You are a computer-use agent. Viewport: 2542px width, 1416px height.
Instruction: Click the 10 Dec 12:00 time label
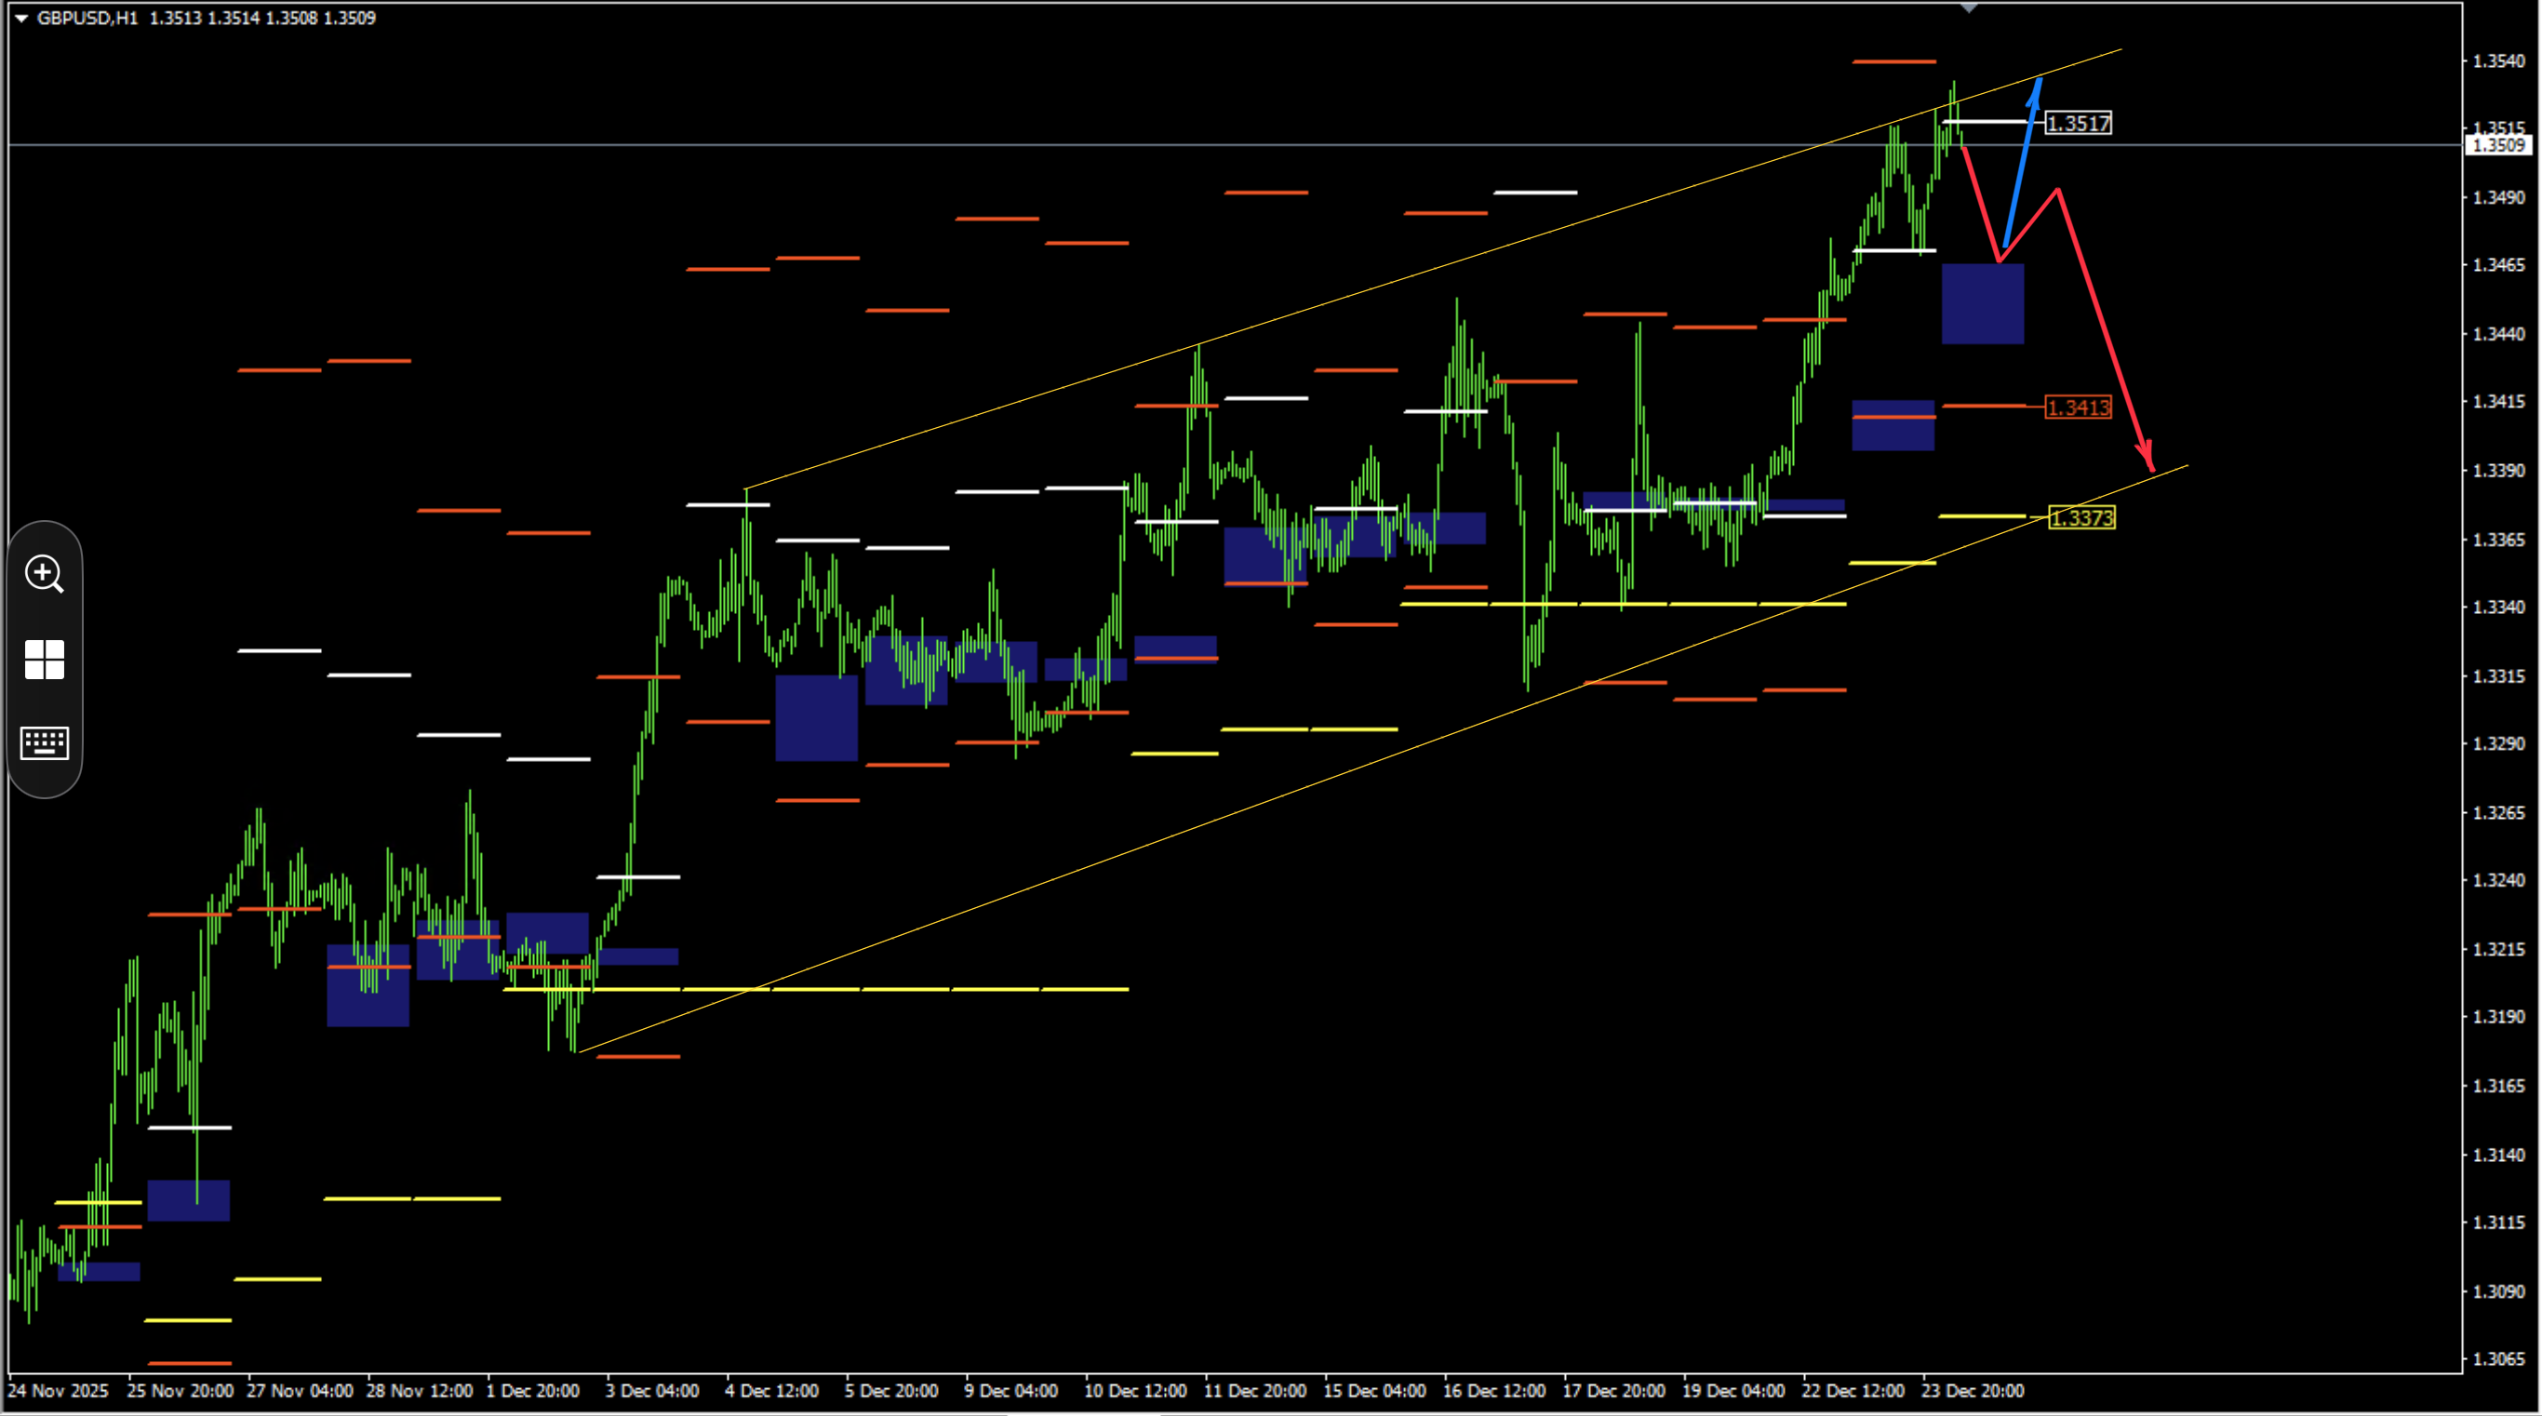1135,1390
